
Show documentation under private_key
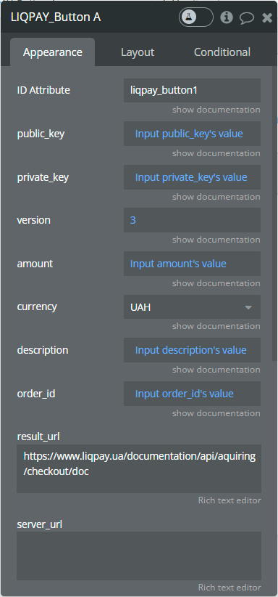(x=216, y=197)
